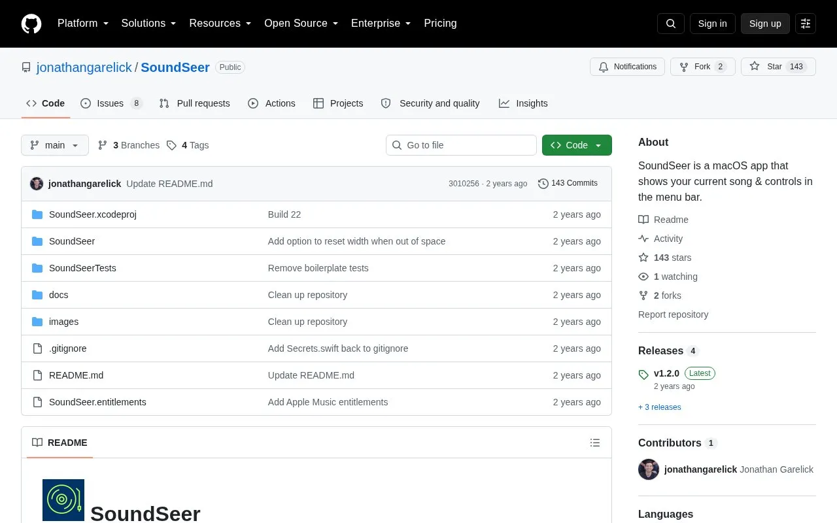This screenshot has height=523, width=837.
Task: Click the .gitignore file icon
Action: pos(37,348)
